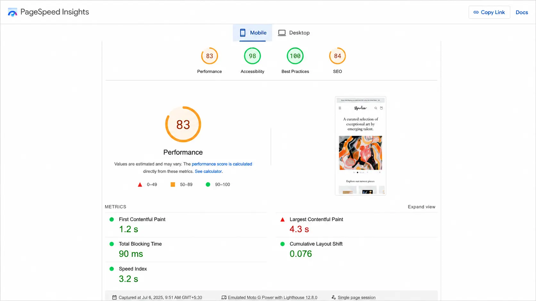Click the Largest Contentful Paint value 4.3 s

[299, 229]
